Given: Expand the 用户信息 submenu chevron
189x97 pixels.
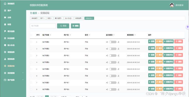Looking at the screenshot, I should click(x=23, y=80).
